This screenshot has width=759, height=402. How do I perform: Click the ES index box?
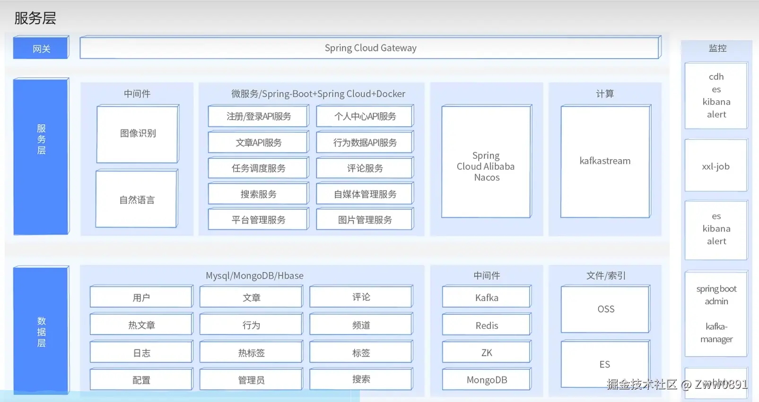coord(605,364)
